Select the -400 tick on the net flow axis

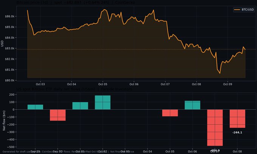[x=11, y=140]
